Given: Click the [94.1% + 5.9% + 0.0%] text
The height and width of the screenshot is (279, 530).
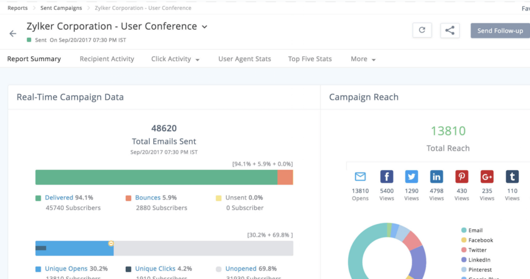Looking at the screenshot, I should [262, 164].
